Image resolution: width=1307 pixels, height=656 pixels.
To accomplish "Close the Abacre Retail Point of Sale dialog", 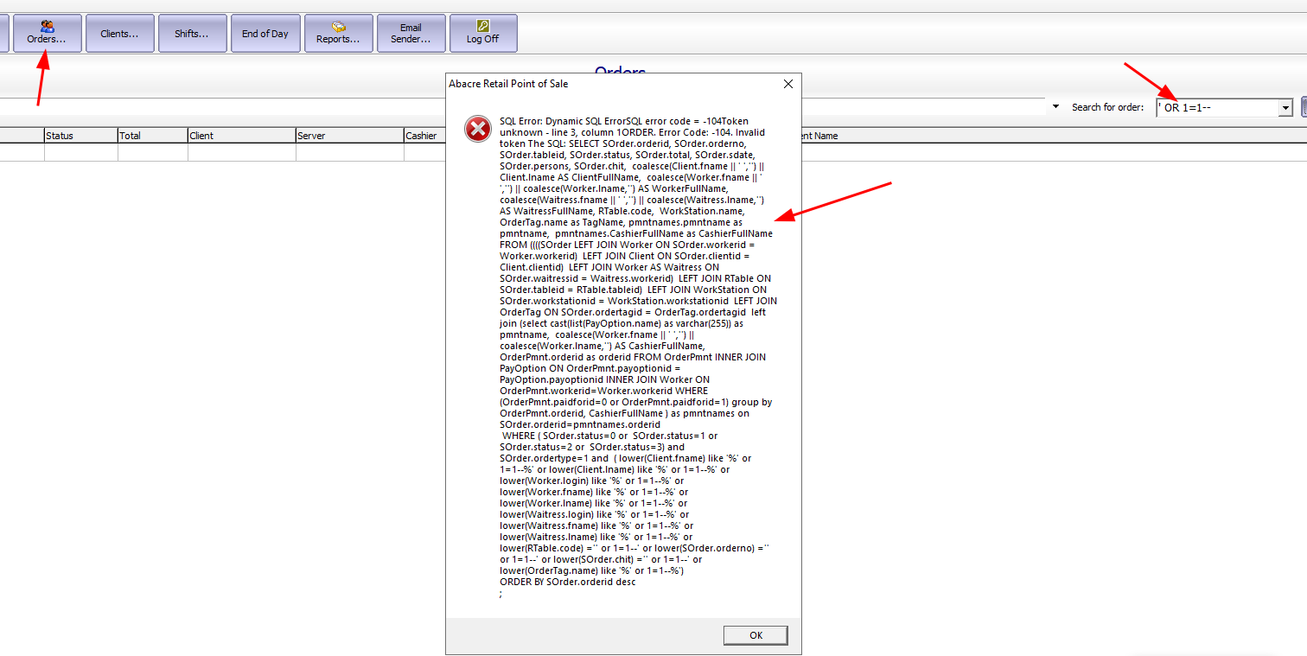I will tap(787, 84).
